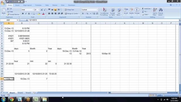Click the Accounting dollar format icon
This screenshot has width=181, height=102.
point(83,14)
